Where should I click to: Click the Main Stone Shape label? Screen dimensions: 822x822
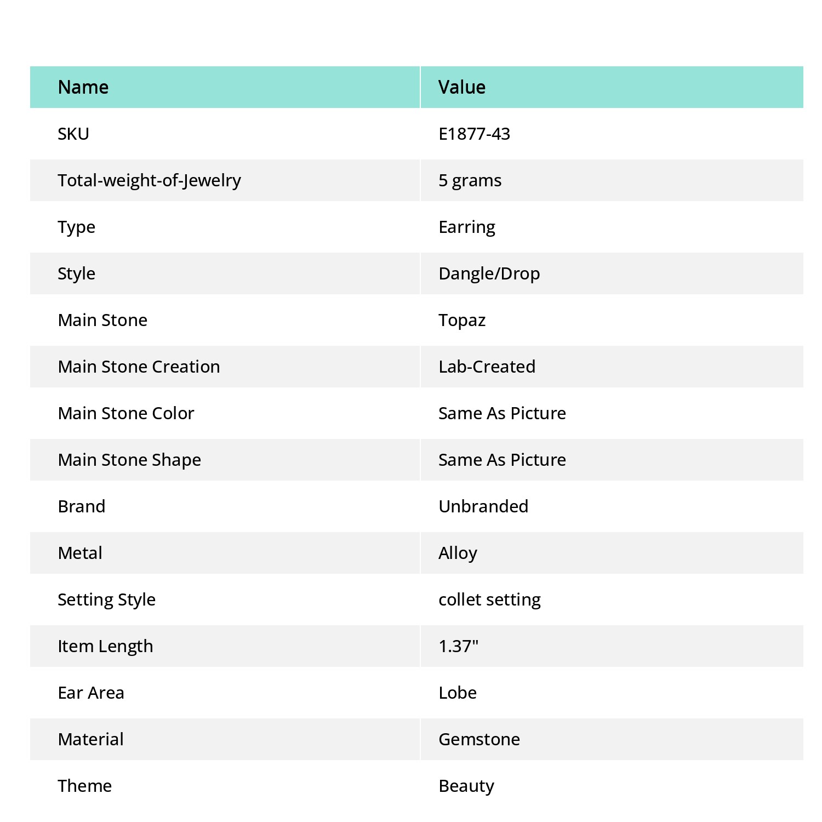(129, 460)
